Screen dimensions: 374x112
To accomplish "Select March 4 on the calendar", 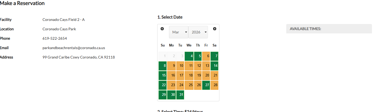I will tap(189, 56).
